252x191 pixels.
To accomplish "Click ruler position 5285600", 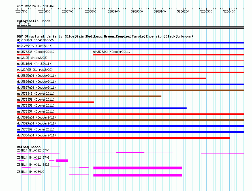I will click(44, 11).
